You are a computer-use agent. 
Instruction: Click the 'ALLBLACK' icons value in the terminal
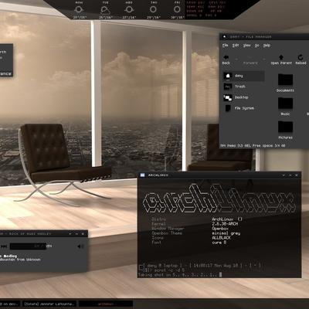click(x=221, y=238)
